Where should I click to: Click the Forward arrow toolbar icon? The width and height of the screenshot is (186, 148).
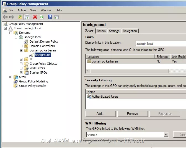[x=12, y=17]
